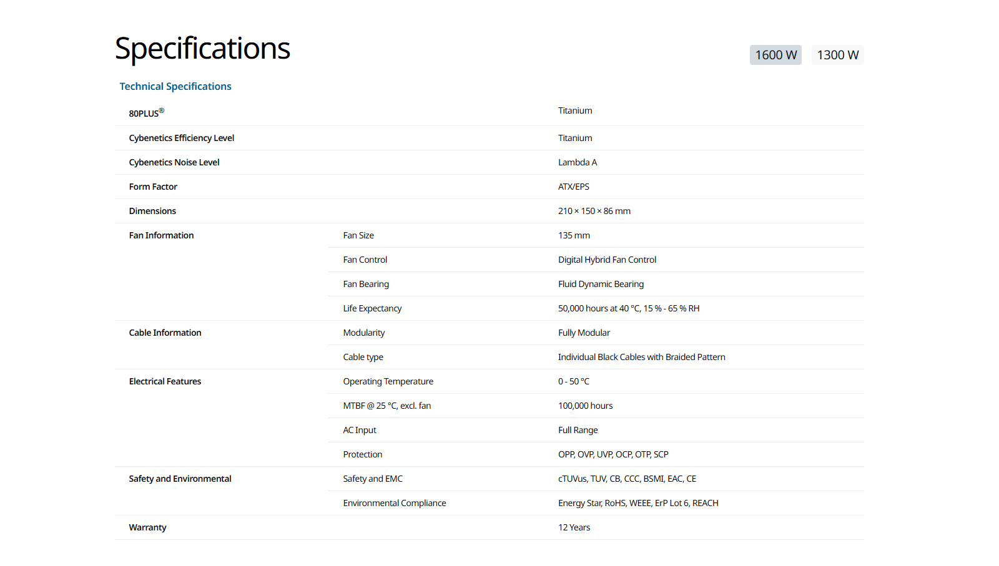Switch to the 1600 W tab
This screenshot has width=999, height=566.
point(775,55)
